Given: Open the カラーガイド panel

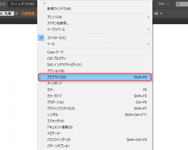Looking at the screenshot, I should pyautogui.click(x=54, y=96).
